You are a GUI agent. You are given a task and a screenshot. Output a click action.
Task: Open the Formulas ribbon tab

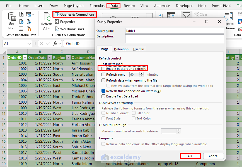tap(97, 6)
